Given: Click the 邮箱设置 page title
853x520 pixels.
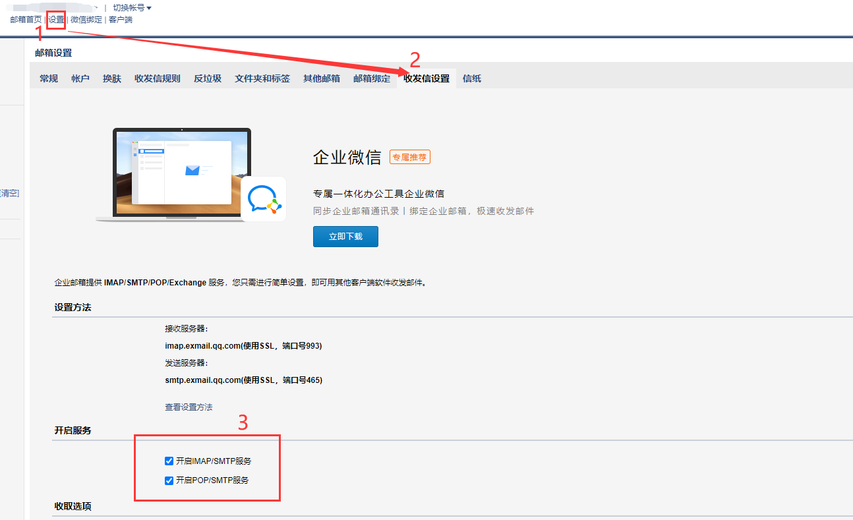Looking at the screenshot, I should pos(53,53).
